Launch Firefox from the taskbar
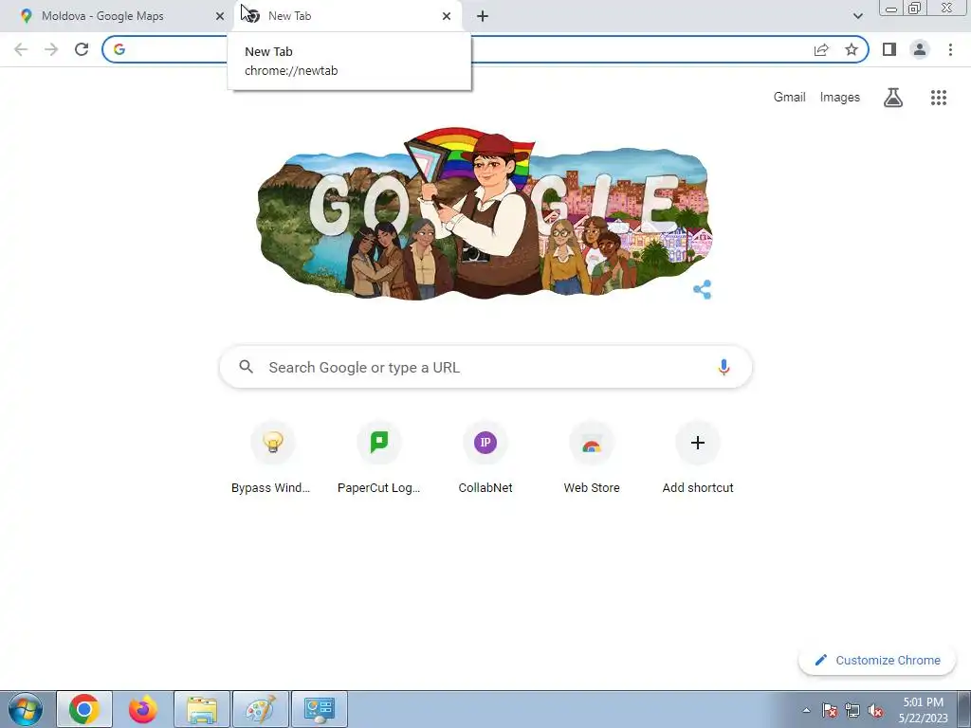The width and height of the screenshot is (971, 728). 143,709
